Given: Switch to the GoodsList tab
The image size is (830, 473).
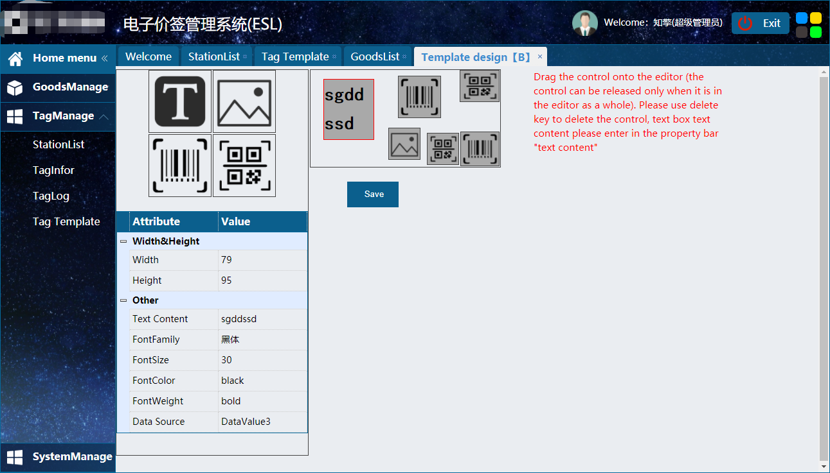Looking at the screenshot, I should tap(378, 56).
